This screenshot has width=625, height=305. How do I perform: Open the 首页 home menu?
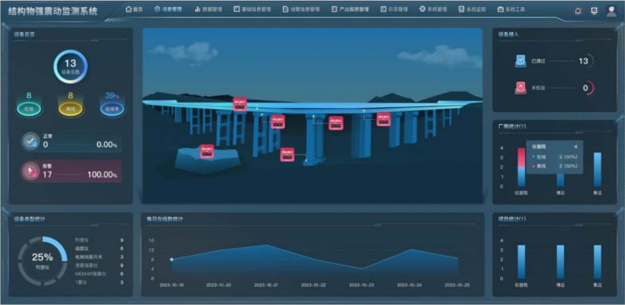134,9
